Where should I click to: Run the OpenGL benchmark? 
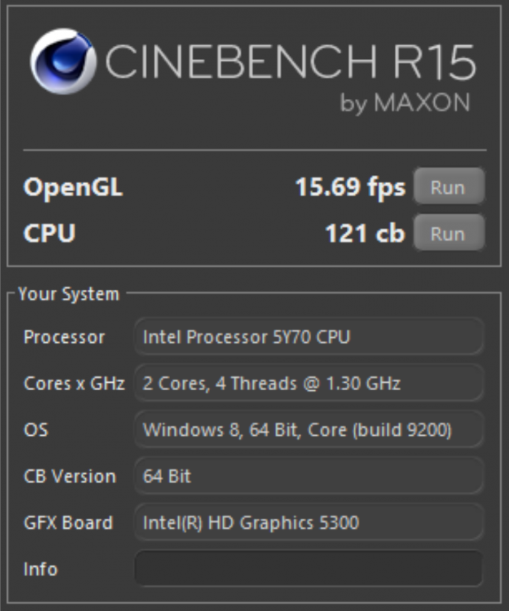(x=448, y=187)
